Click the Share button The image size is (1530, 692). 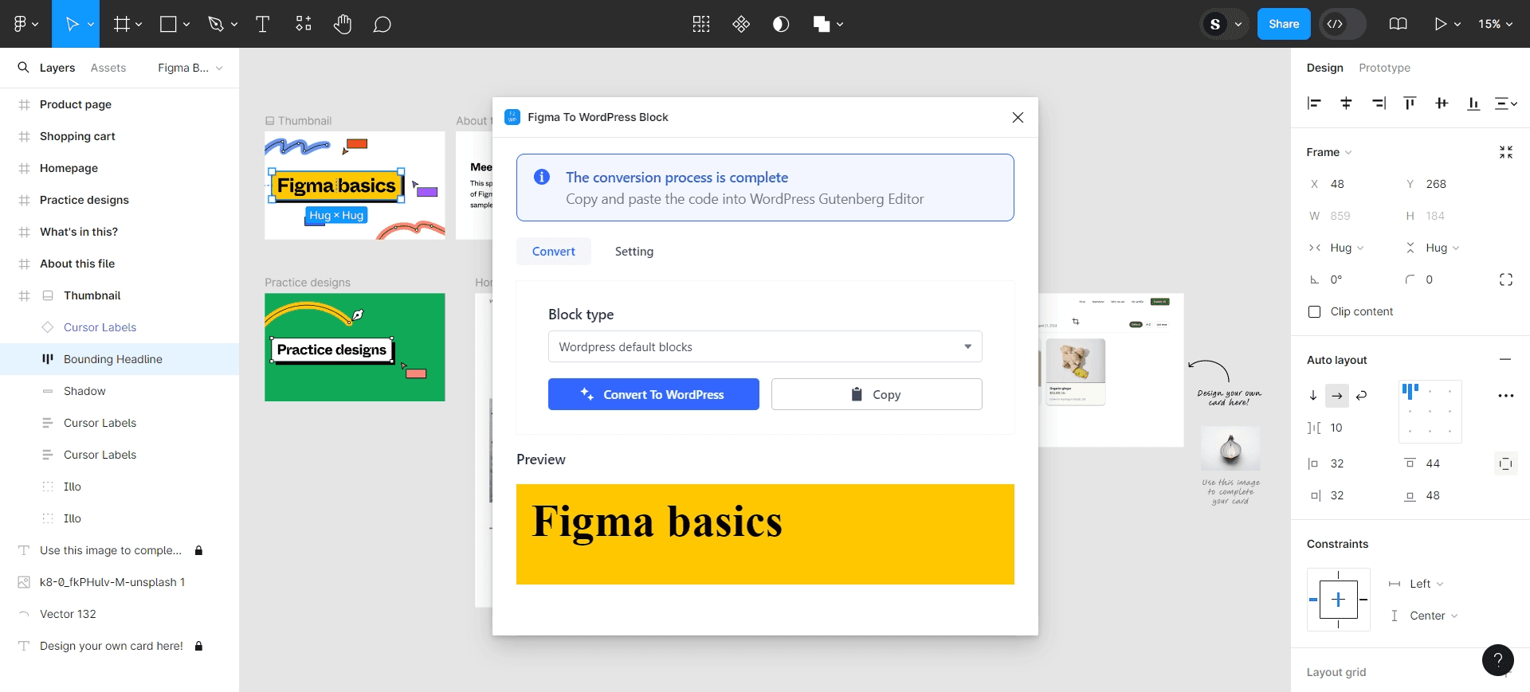[x=1284, y=24]
